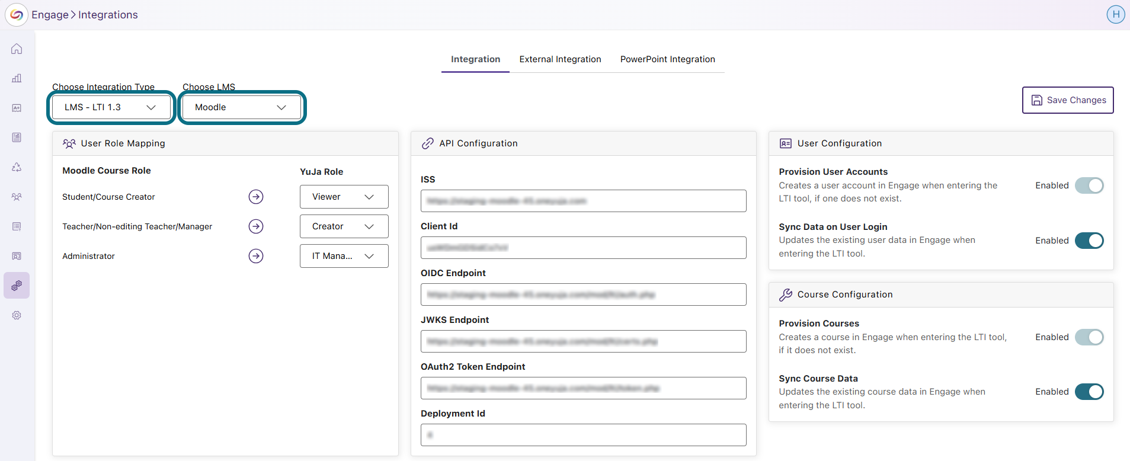Open the Choose Integration Type dropdown
Viewport: 1130px width, 461px height.
tap(111, 107)
